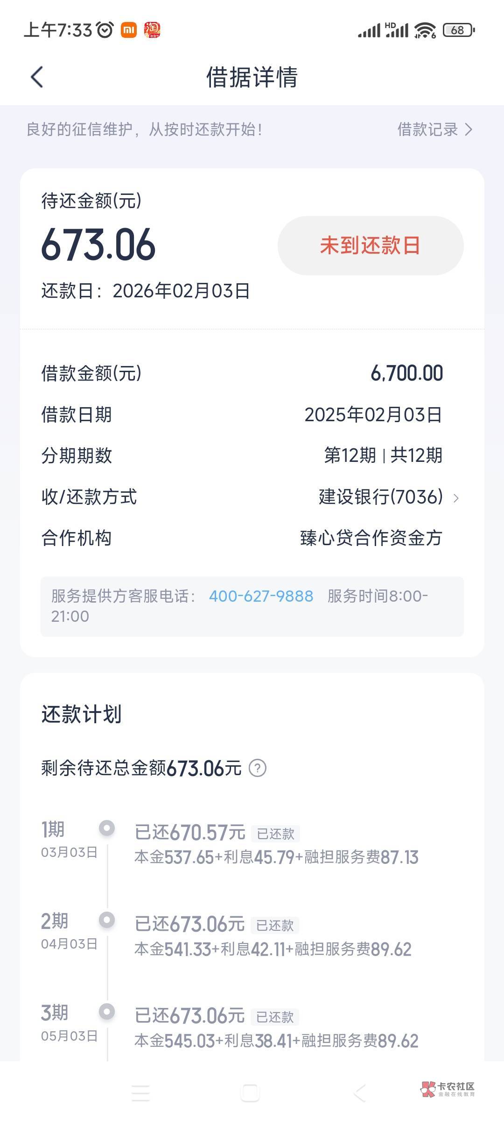Tap the battery indicator icon
Image resolution: width=504 pixels, height=1122 pixels.
pos(459,30)
